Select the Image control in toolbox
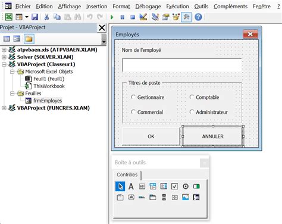The width and height of the screenshot is (282, 224). [x=186, y=197]
